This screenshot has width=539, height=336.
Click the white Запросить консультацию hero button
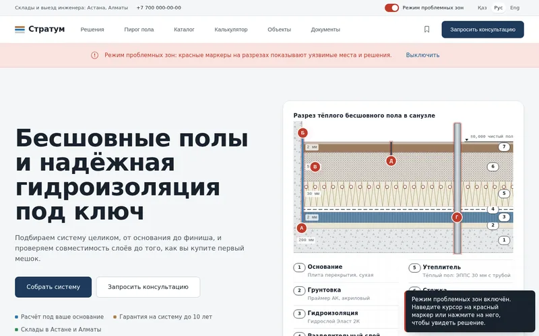coord(148,287)
